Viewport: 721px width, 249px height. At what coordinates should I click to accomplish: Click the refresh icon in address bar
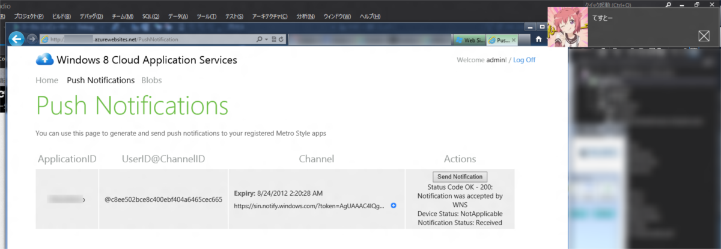pyautogui.click(x=281, y=40)
